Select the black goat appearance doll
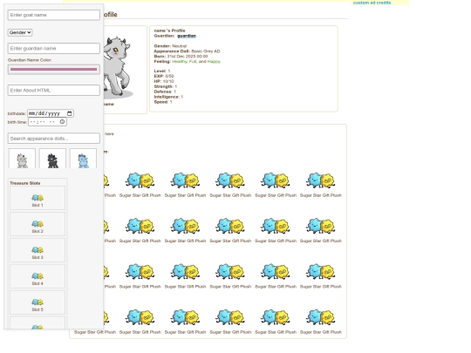471x353 pixels. tap(52, 159)
